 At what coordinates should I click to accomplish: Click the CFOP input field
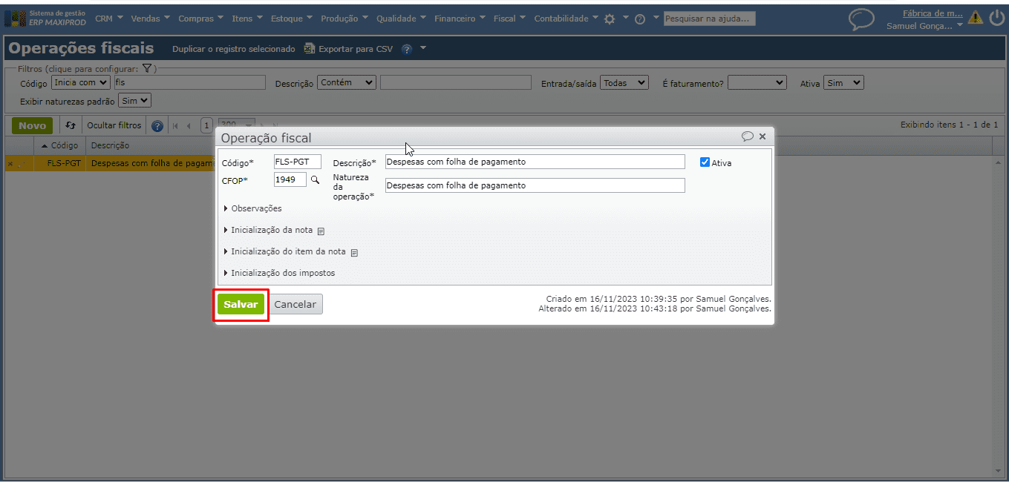(x=290, y=179)
